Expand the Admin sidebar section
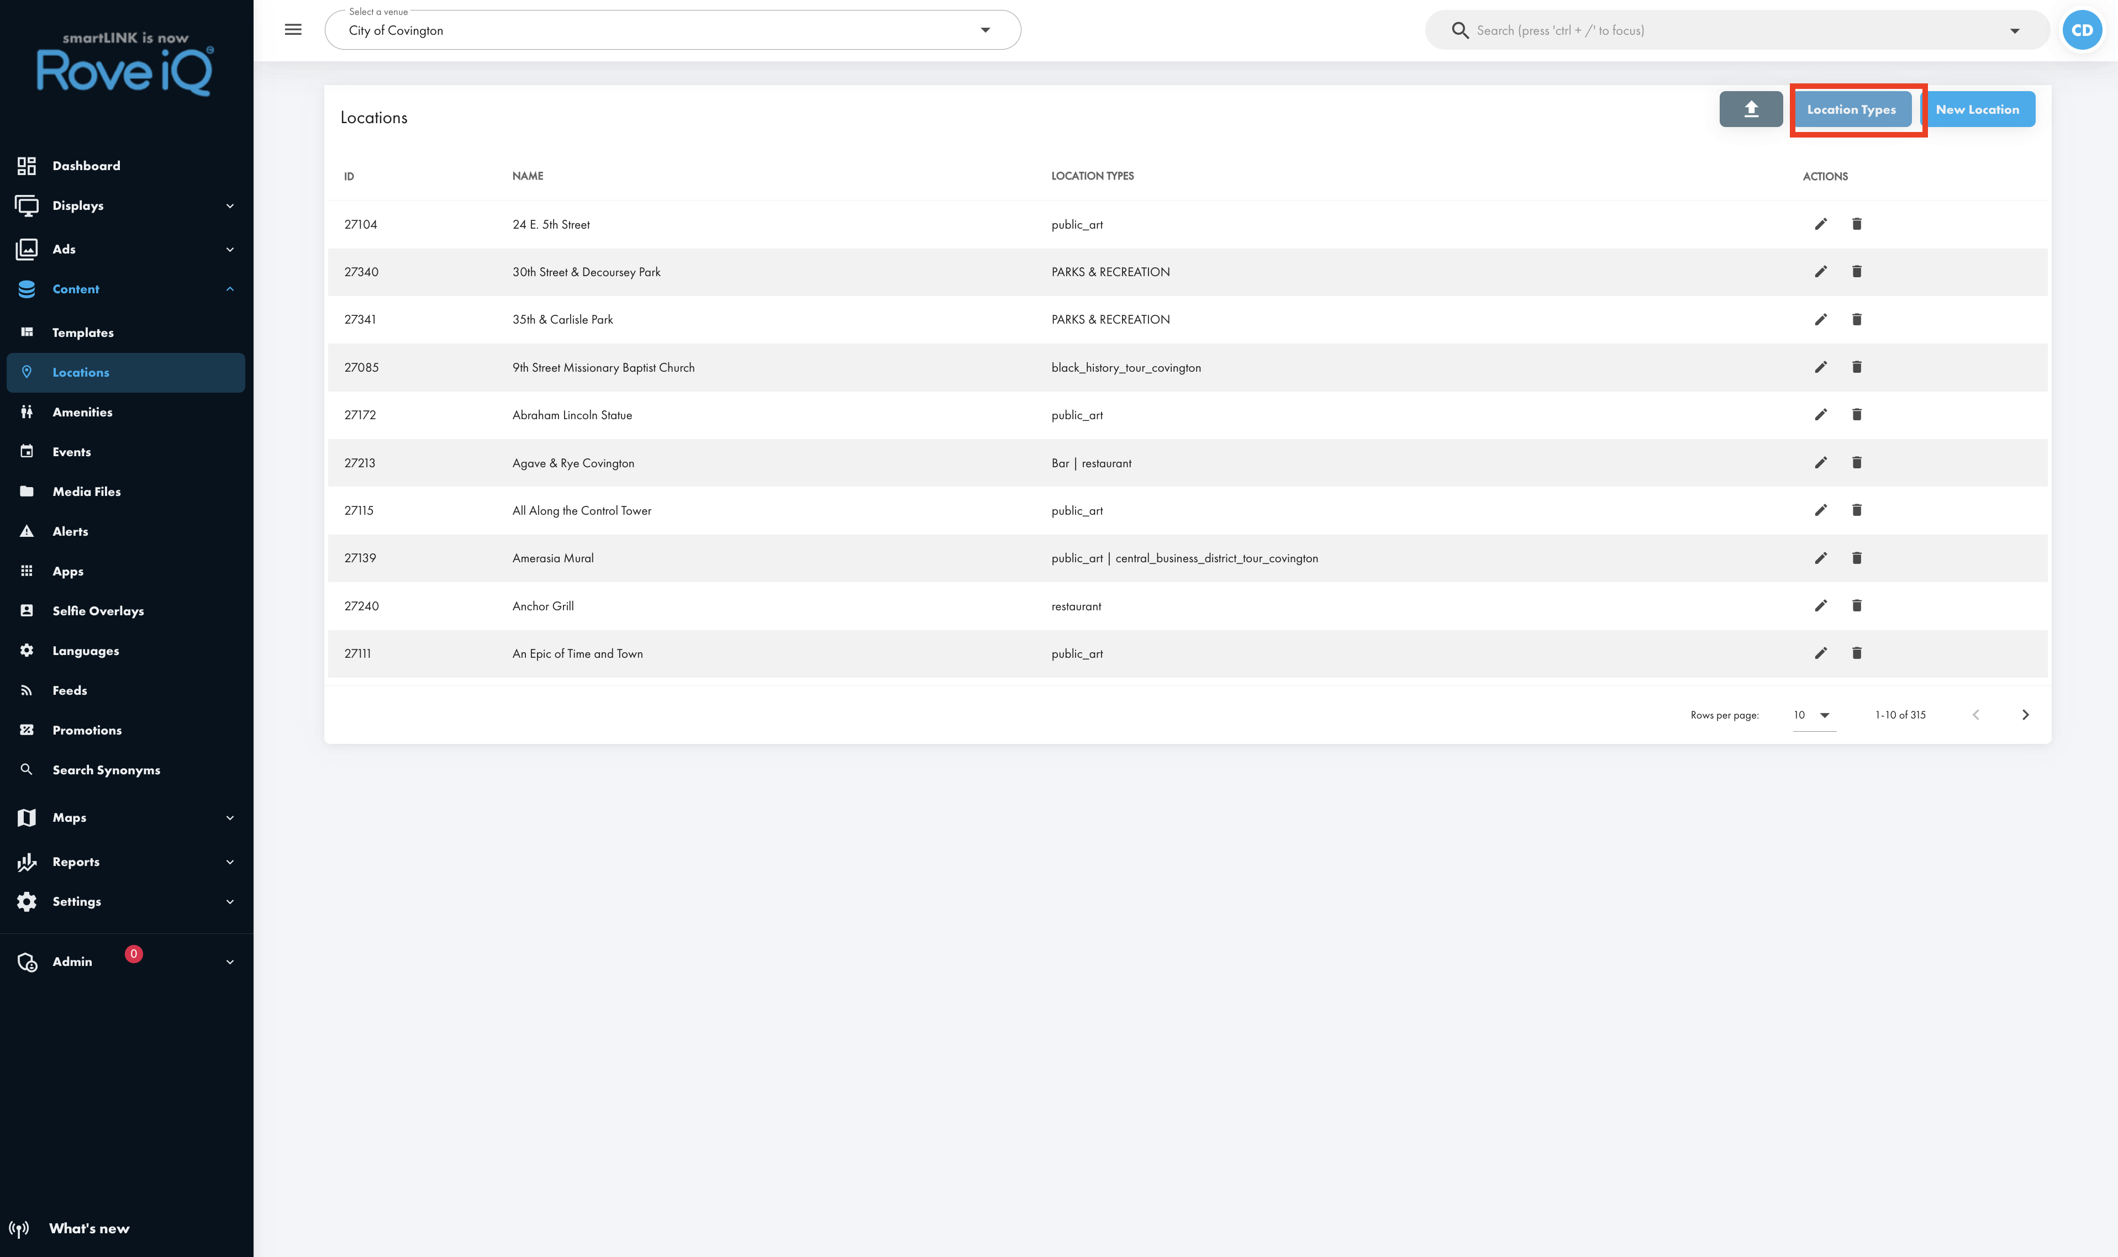This screenshot has width=2118, height=1257. pos(125,962)
